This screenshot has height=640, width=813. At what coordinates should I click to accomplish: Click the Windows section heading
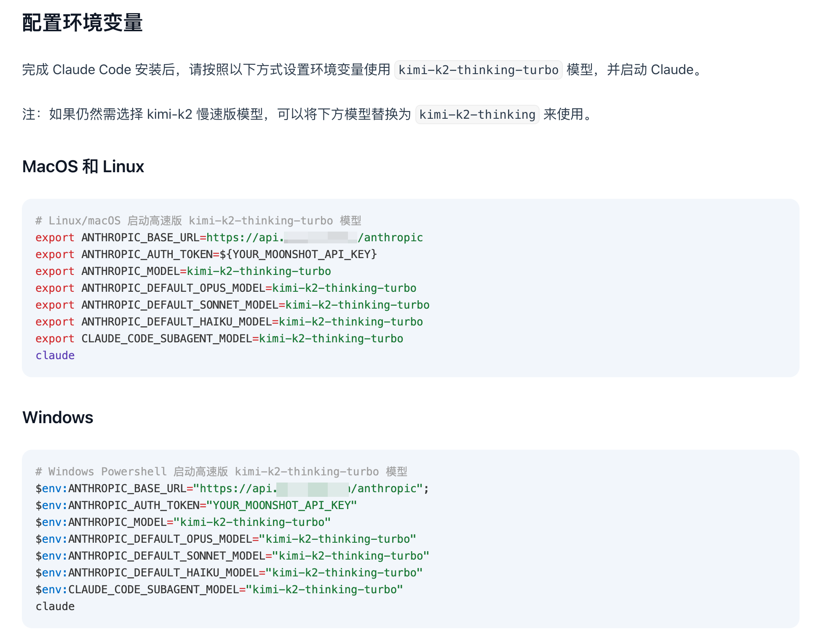click(58, 418)
